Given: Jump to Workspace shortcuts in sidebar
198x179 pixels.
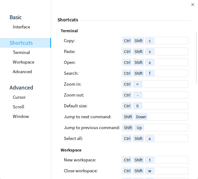Looking at the screenshot, I should pyautogui.click(x=23, y=62).
